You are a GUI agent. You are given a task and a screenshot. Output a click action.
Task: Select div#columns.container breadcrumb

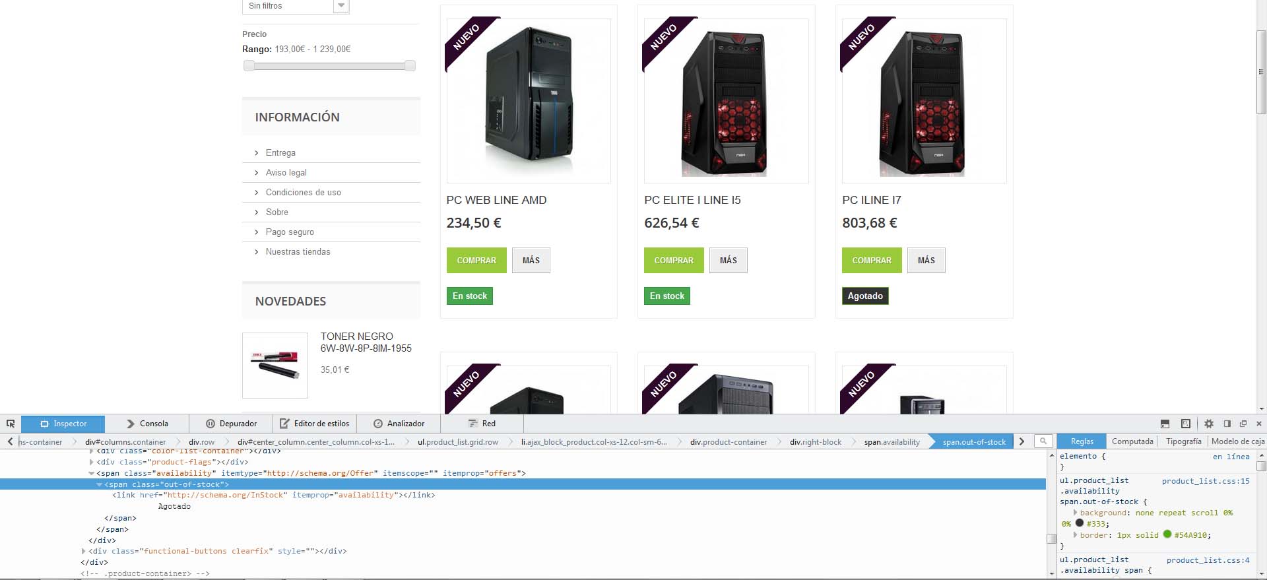click(125, 442)
